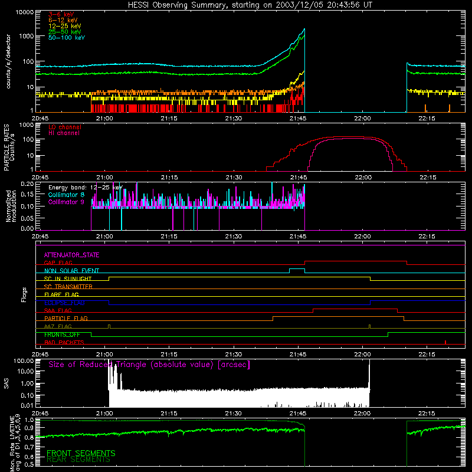The image size is (472, 472).
Task: Click the GAP_FLAG label
Action: tap(58, 263)
